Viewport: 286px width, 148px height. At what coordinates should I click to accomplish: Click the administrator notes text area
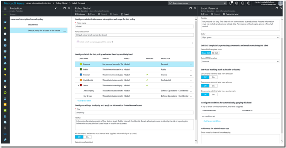click(241, 139)
